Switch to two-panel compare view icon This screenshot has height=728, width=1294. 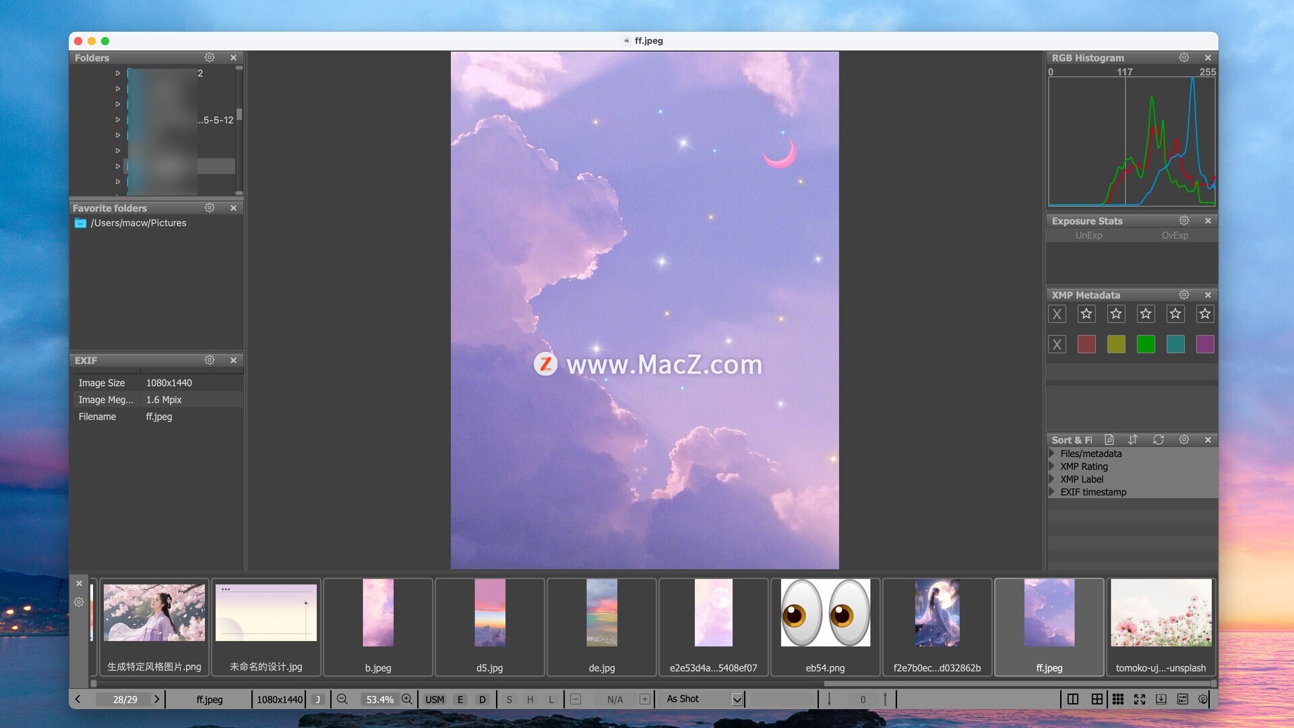point(1073,699)
